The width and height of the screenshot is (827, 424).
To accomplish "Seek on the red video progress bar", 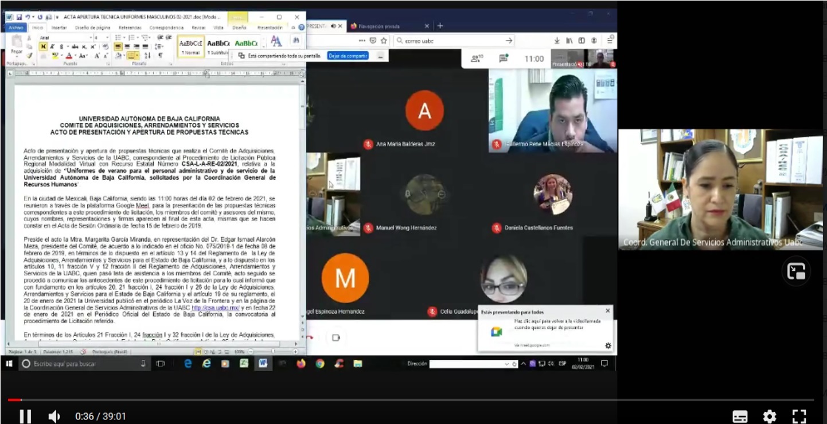I will (411, 400).
